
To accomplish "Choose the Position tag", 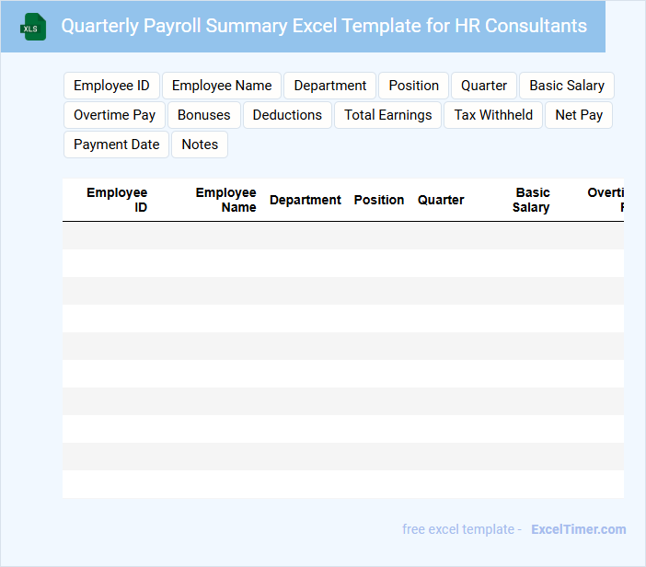I will pyautogui.click(x=413, y=86).
